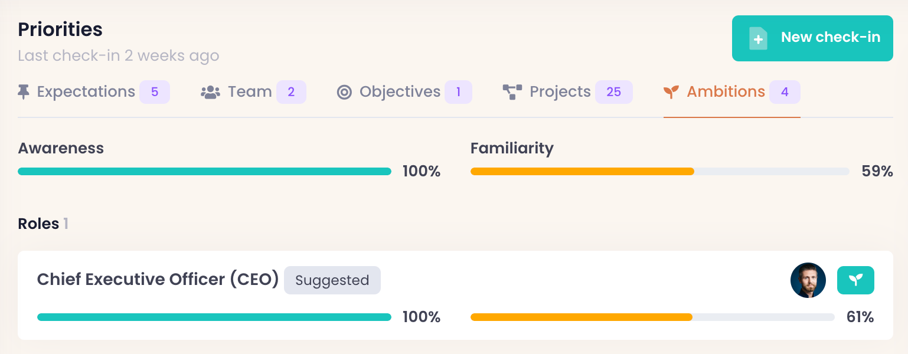The width and height of the screenshot is (908, 354).
Task: Click the overall Familiarity progress bar
Action: click(659, 172)
